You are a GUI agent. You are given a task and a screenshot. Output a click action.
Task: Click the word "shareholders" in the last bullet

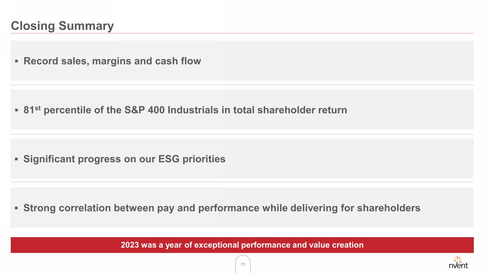click(388, 208)
